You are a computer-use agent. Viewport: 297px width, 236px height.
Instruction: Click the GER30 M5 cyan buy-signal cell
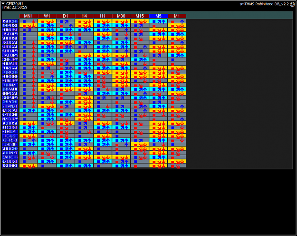159,140
